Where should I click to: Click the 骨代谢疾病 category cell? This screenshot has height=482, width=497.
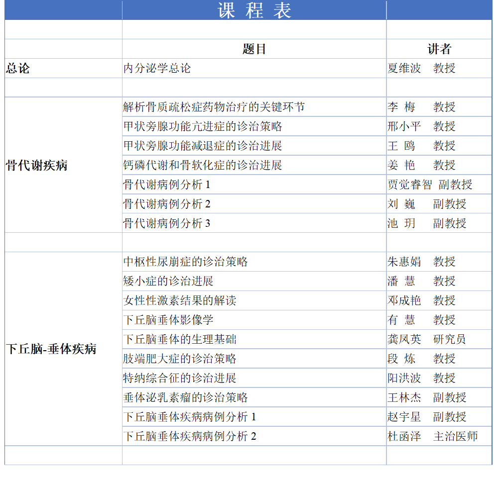coord(63,165)
